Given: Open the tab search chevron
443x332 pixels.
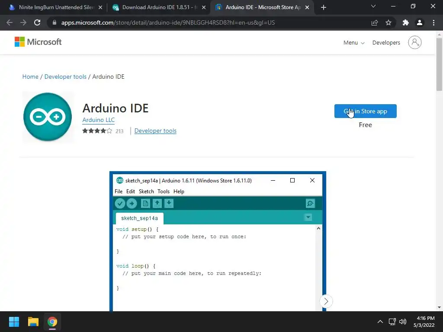Looking at the screenshot, I should pos(373,6).
